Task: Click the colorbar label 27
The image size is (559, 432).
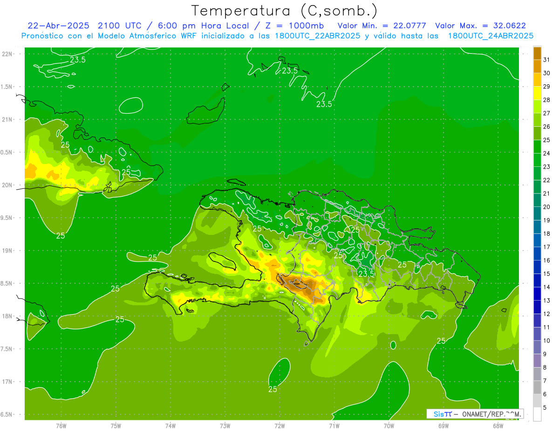Action: pos(547,113)
